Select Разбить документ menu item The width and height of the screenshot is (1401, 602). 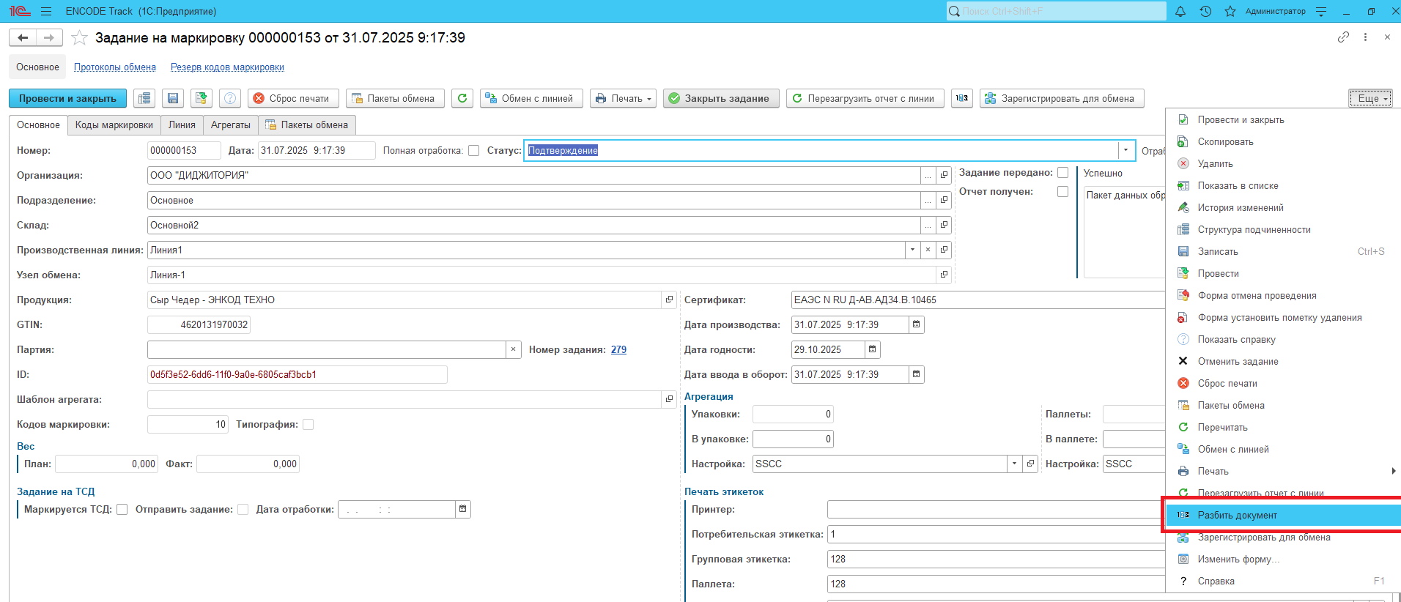(1237, 515)
